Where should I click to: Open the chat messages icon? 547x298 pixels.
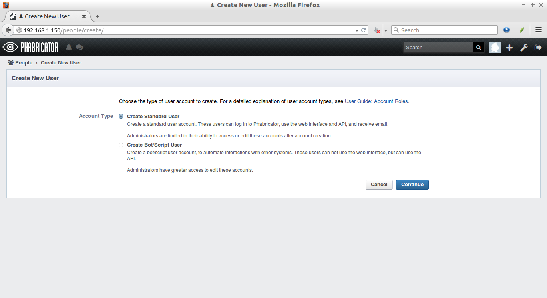[x=80, y=47]
